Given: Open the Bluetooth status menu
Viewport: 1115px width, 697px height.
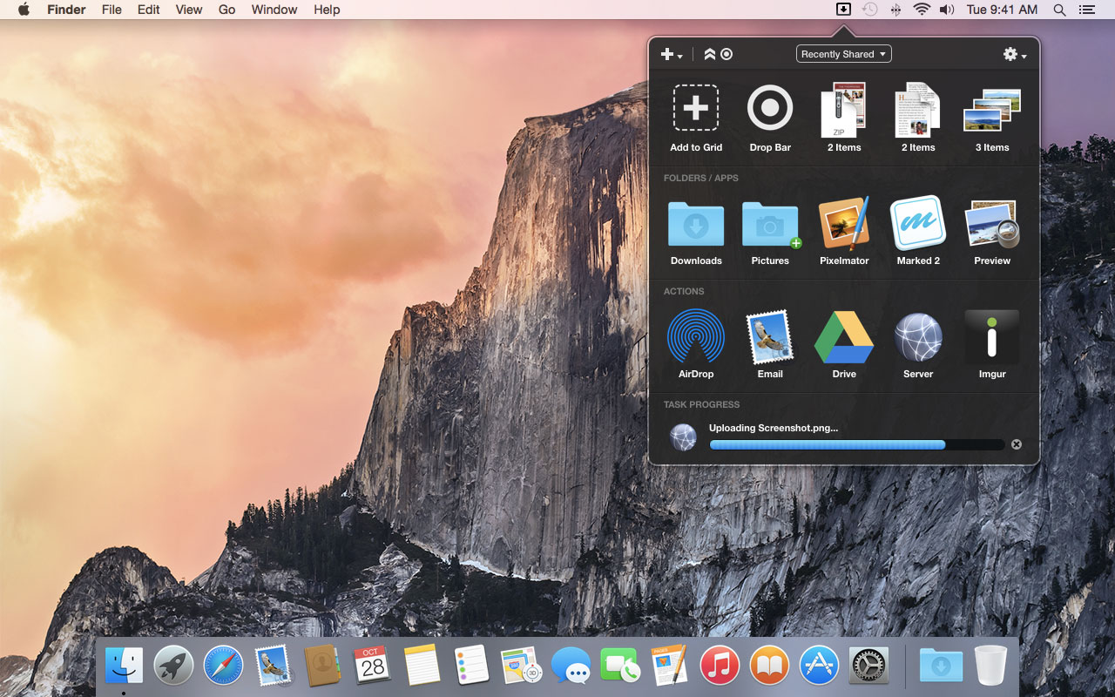Looking at the screenshot, I should pos(895,10).
